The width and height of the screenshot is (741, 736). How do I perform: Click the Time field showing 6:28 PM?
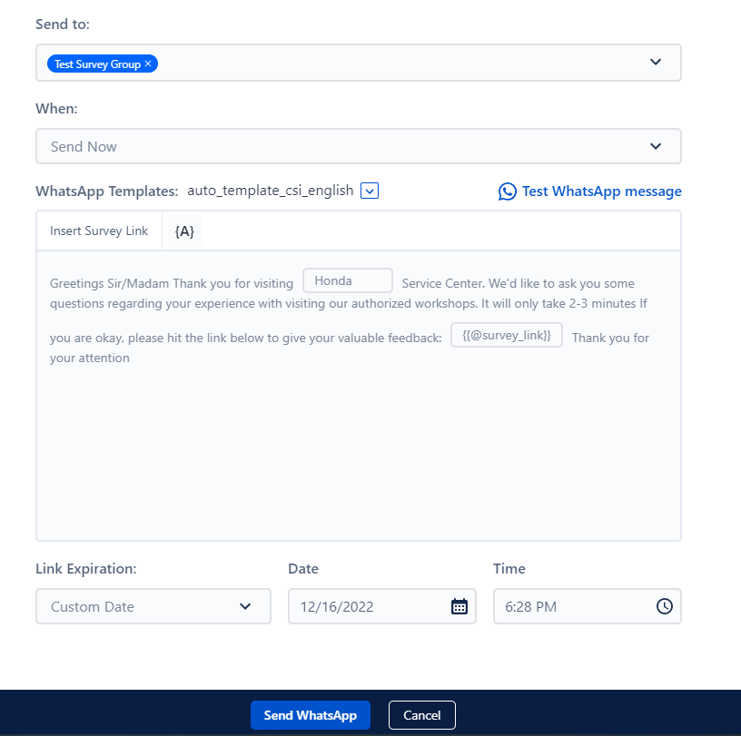click(x=572, y=606)
